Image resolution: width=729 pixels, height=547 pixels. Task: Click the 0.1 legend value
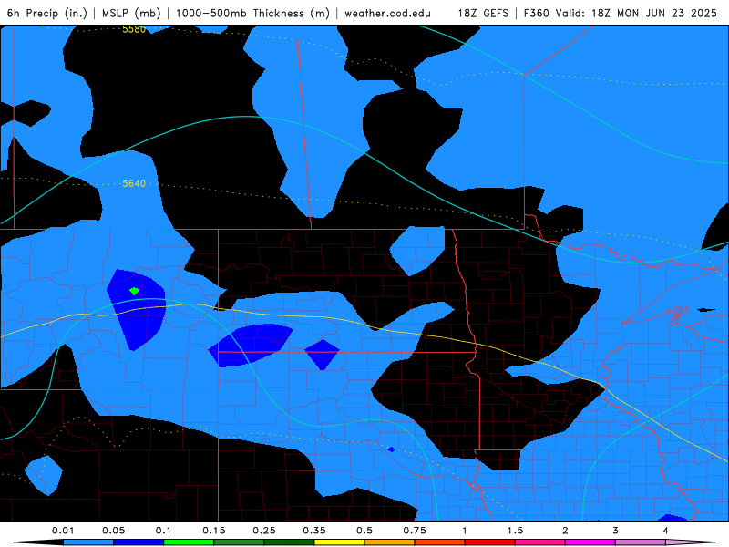pos(163,531)
